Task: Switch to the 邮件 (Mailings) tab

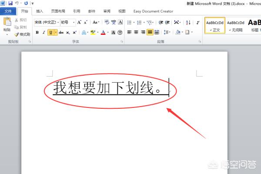Action: pos(92,11)
